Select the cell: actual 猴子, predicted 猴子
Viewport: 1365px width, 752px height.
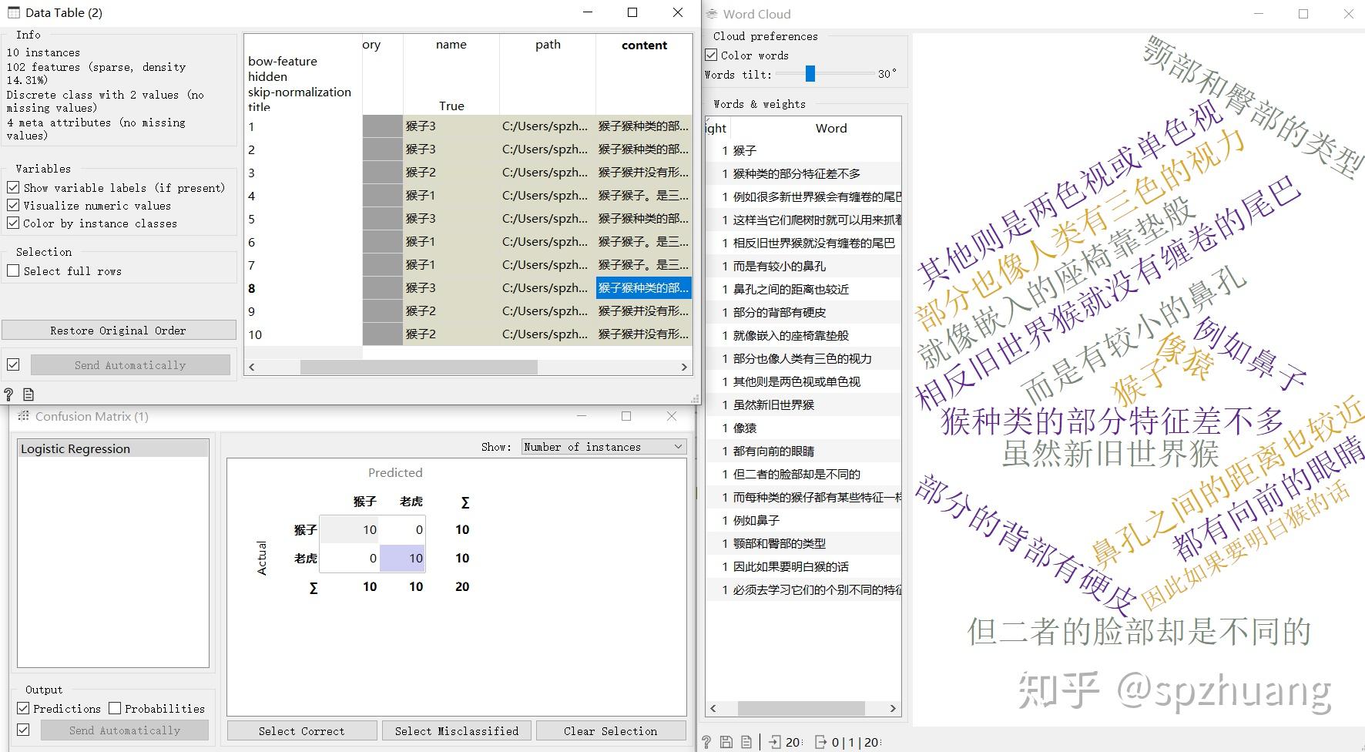coord(349,529)
